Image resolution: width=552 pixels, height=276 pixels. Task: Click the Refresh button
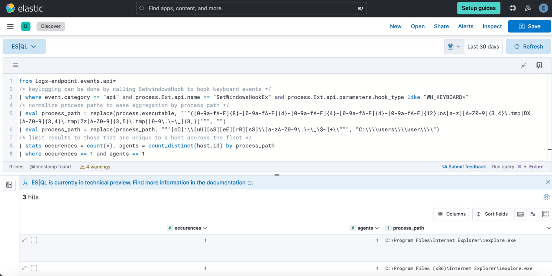coord(529,47)
